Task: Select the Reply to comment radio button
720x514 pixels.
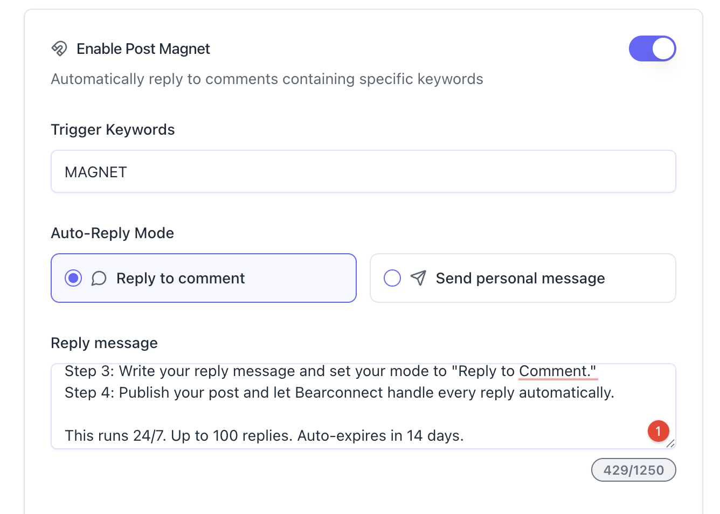Action: tap(73, 279)
